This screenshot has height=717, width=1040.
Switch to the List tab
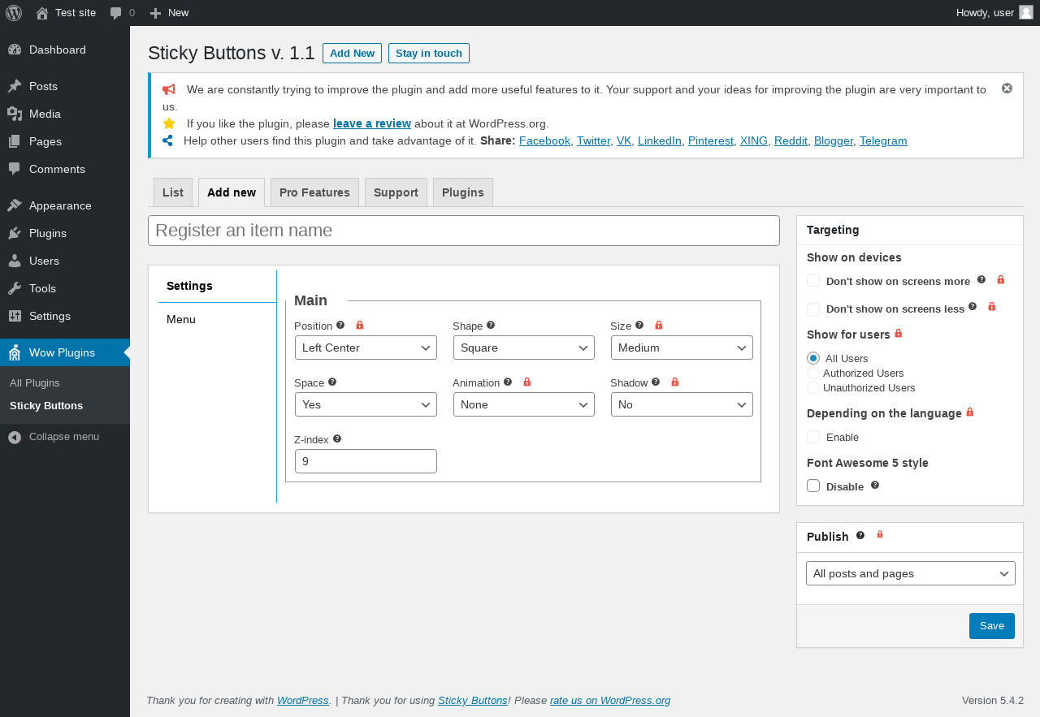click(173, 192)
